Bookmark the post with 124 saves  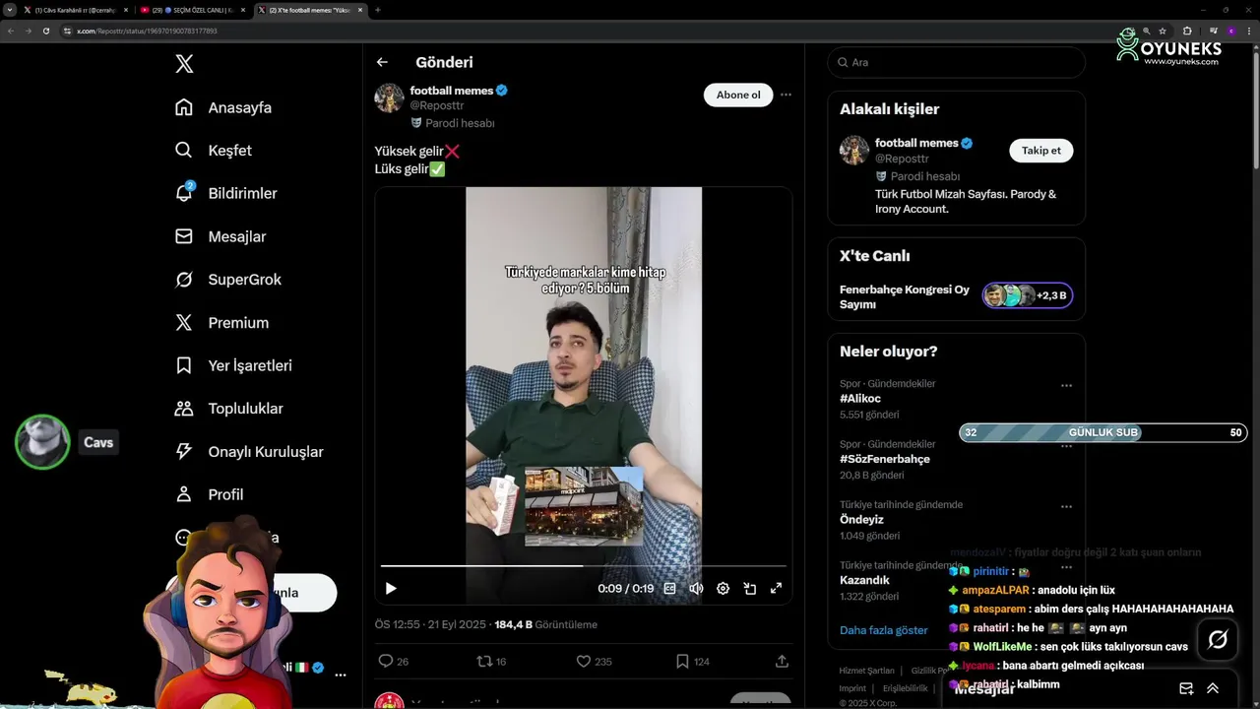tap(682, 661)
